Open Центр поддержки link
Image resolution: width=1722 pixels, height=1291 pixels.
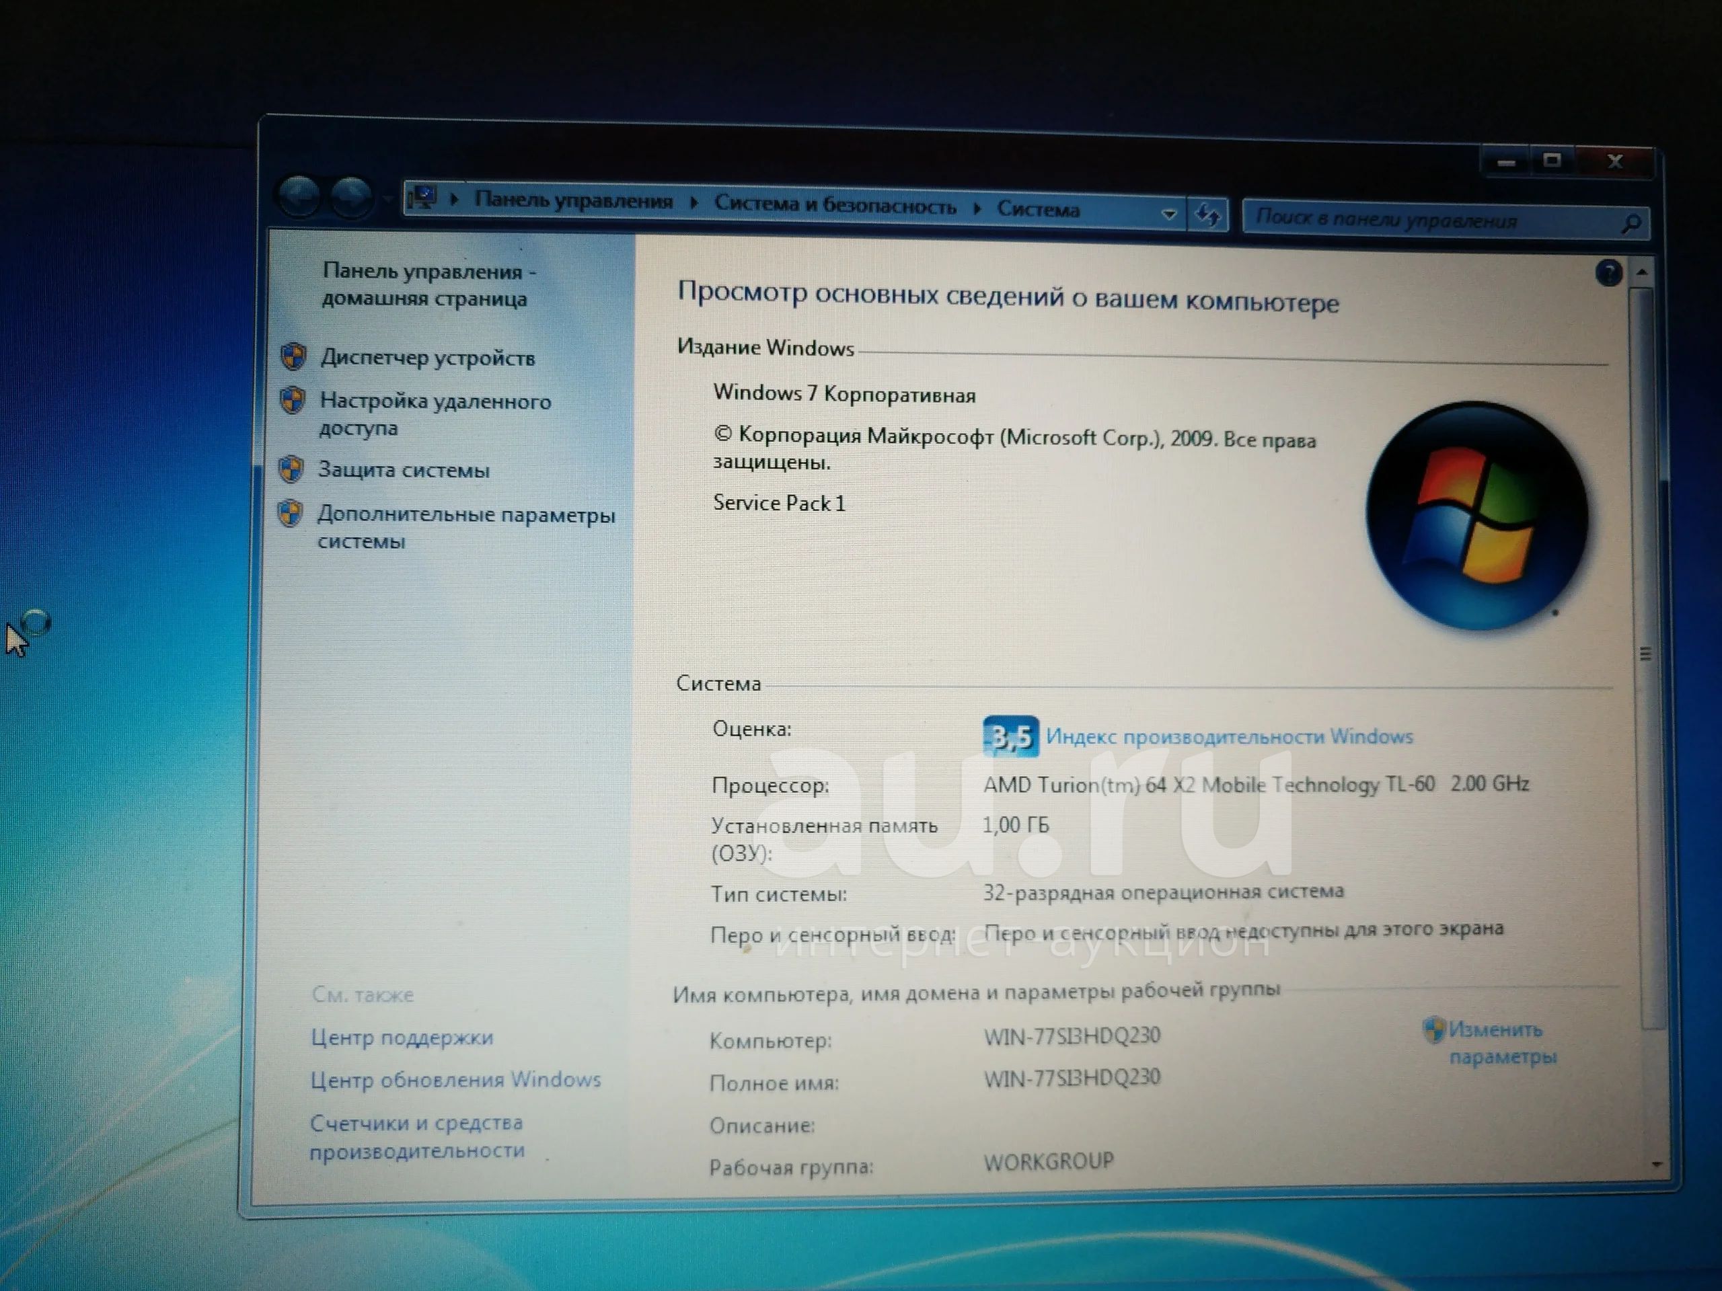click(x=402, y=1038)
